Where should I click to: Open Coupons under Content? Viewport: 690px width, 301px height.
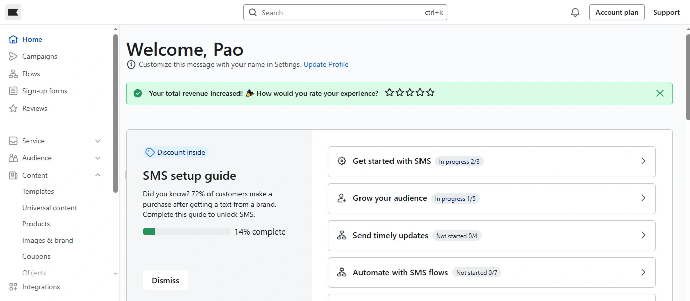tap(37, 256)
